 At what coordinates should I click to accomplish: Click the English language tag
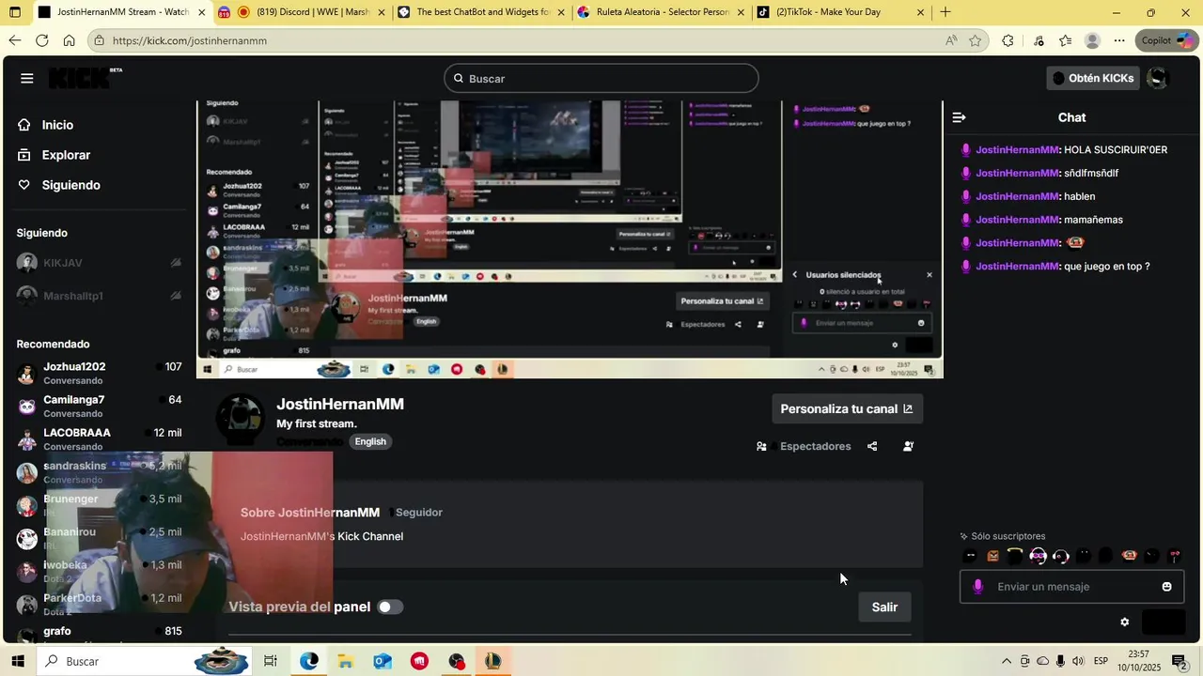pos(370,441)
